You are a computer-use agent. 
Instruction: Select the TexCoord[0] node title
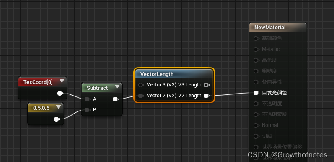[x=38, y=82]
